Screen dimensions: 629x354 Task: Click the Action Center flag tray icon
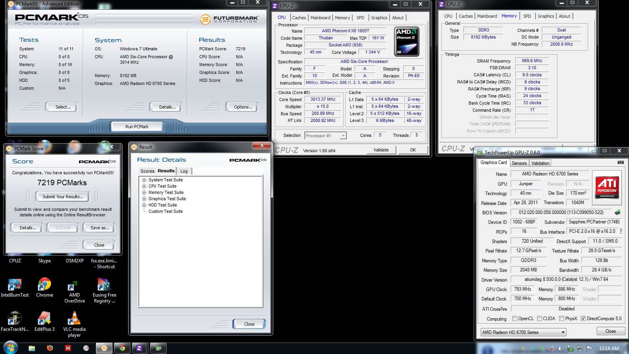(x=589, y=348)
